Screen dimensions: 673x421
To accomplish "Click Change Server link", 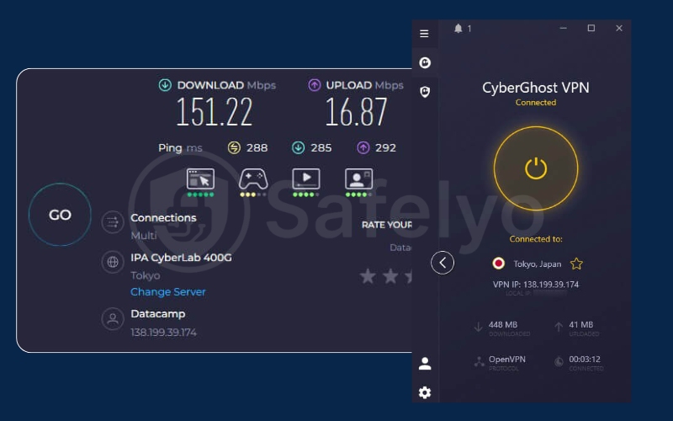I will coord(167,292).
